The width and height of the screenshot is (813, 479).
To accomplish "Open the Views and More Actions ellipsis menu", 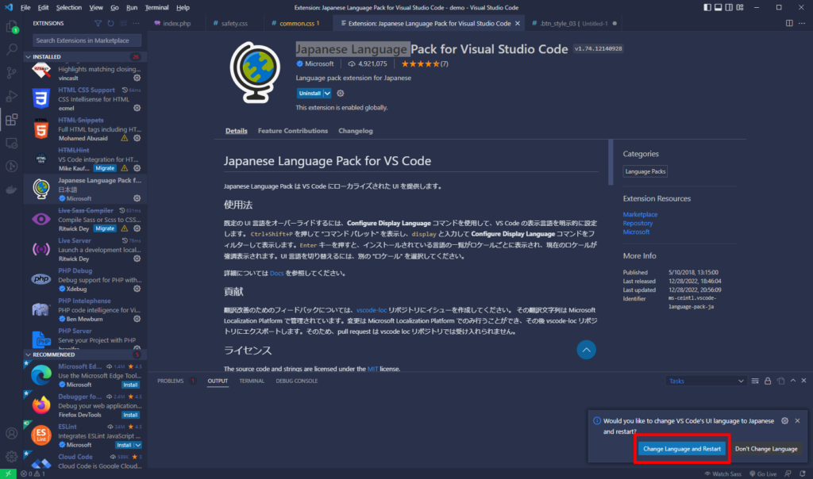I will (136, 24).
